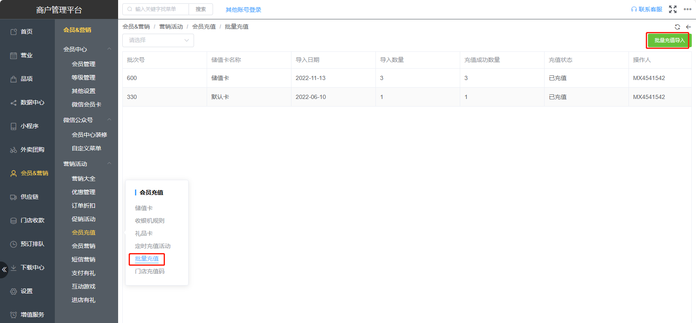Viewport: 696px width, 323px height.
Task: Open 促销活动 submenu item
Action: coord(84,219)
